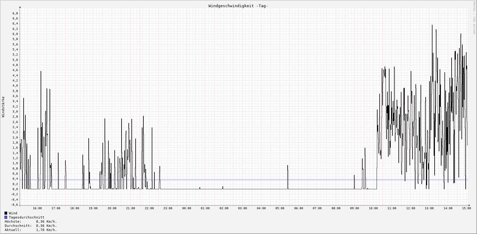Click the 0,0 y-axis tick label
477x234 pixels.
[15, 189]
